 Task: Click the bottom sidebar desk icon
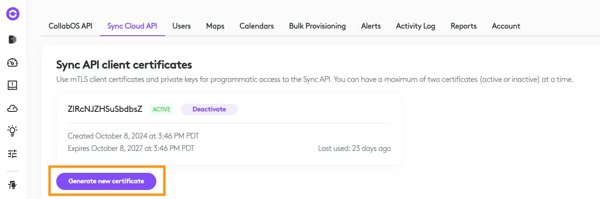(x=13, y=185)
